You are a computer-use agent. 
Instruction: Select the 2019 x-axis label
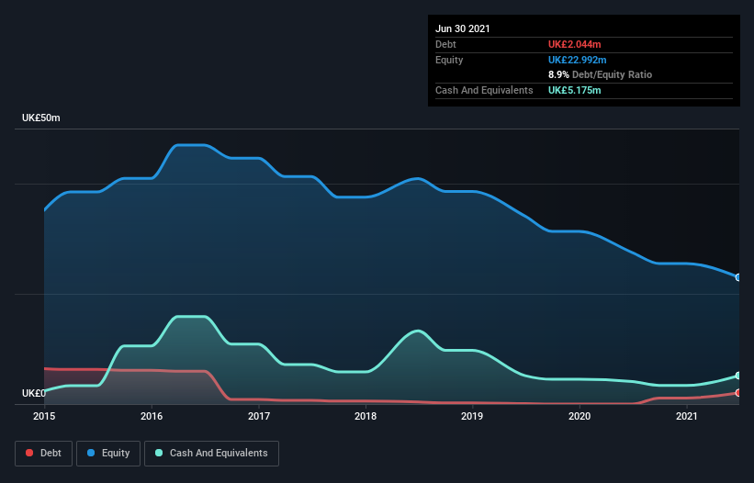(x=472, y=416)
